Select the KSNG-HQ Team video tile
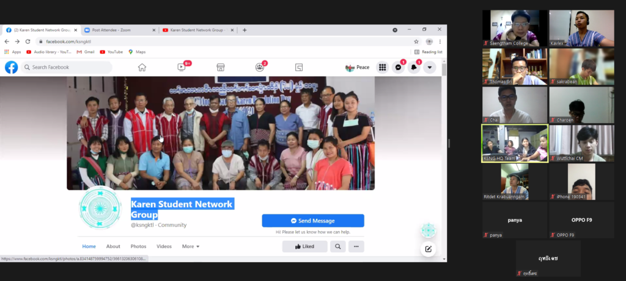This screenshot has width=626, height=281. pyautogui.click(x=515, y=143)
